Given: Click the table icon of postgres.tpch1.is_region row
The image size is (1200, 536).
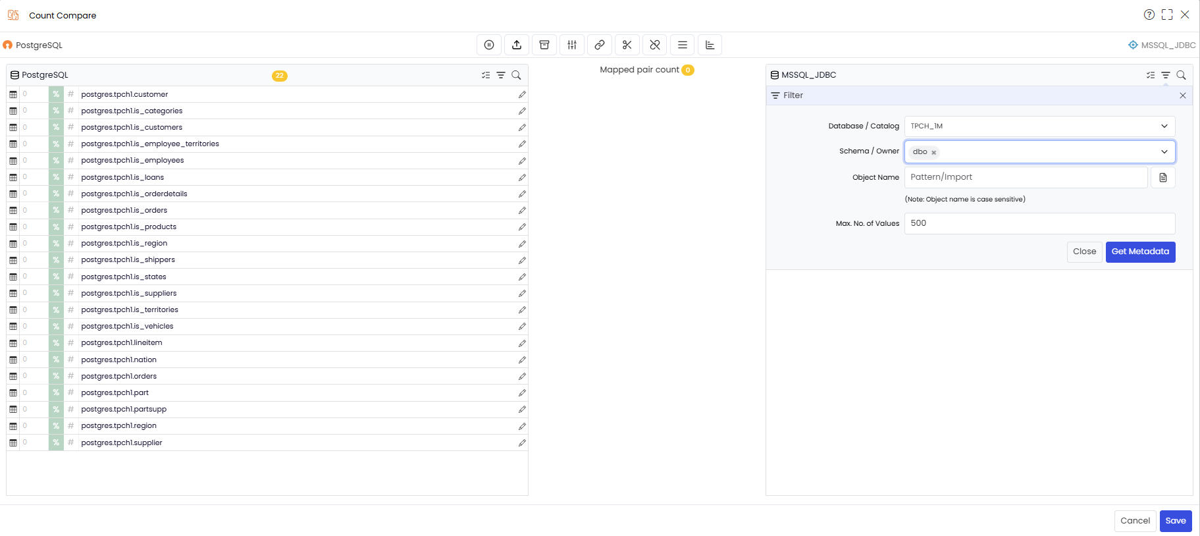Looking at the screenshot, I should [13, 244].
